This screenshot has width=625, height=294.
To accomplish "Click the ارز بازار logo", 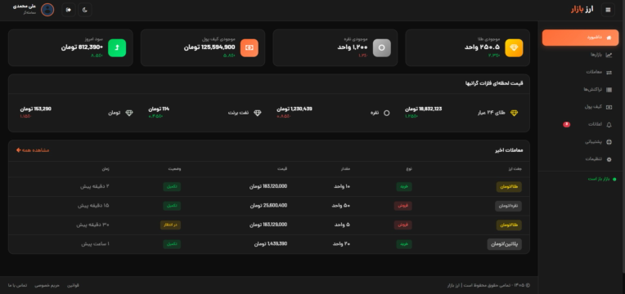I will pyautogui.click(x=582, y=10).
